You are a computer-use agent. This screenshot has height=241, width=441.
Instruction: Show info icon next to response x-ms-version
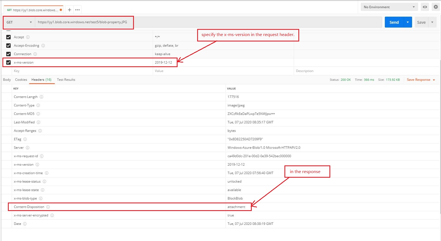37,165
